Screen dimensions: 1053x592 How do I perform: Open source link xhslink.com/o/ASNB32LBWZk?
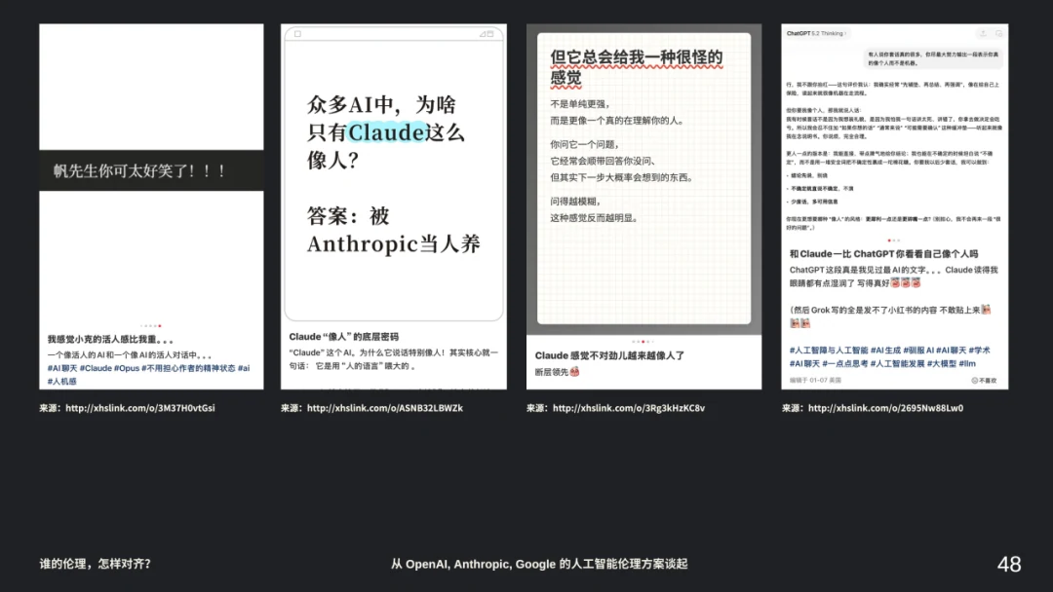[385, 408]
